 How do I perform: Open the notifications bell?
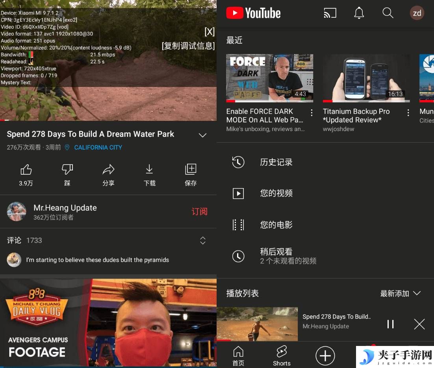[x=359, y=13]
